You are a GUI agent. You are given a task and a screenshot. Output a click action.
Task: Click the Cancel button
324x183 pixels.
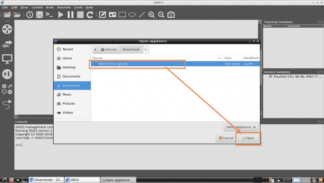pos(226,138)
